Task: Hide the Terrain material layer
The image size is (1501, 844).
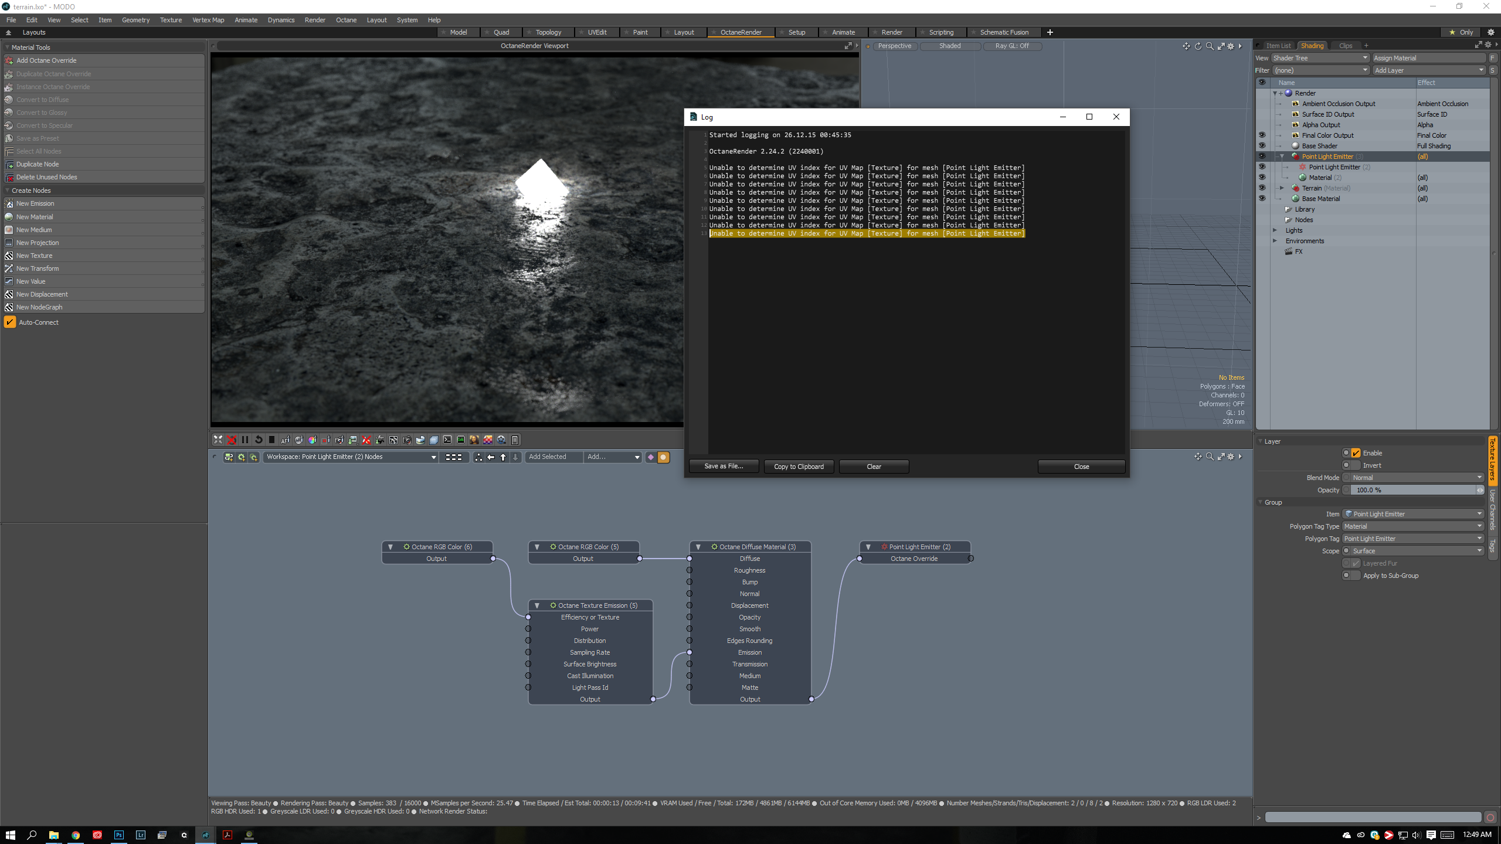Action: pyautogui.click(x=1262, y=188)
